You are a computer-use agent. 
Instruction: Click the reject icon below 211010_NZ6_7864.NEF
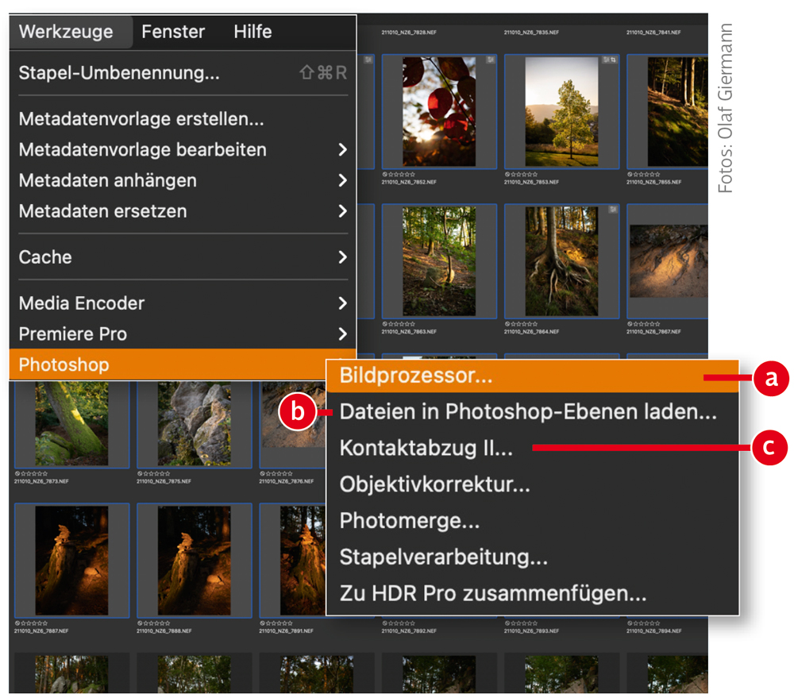coord(507,324)
